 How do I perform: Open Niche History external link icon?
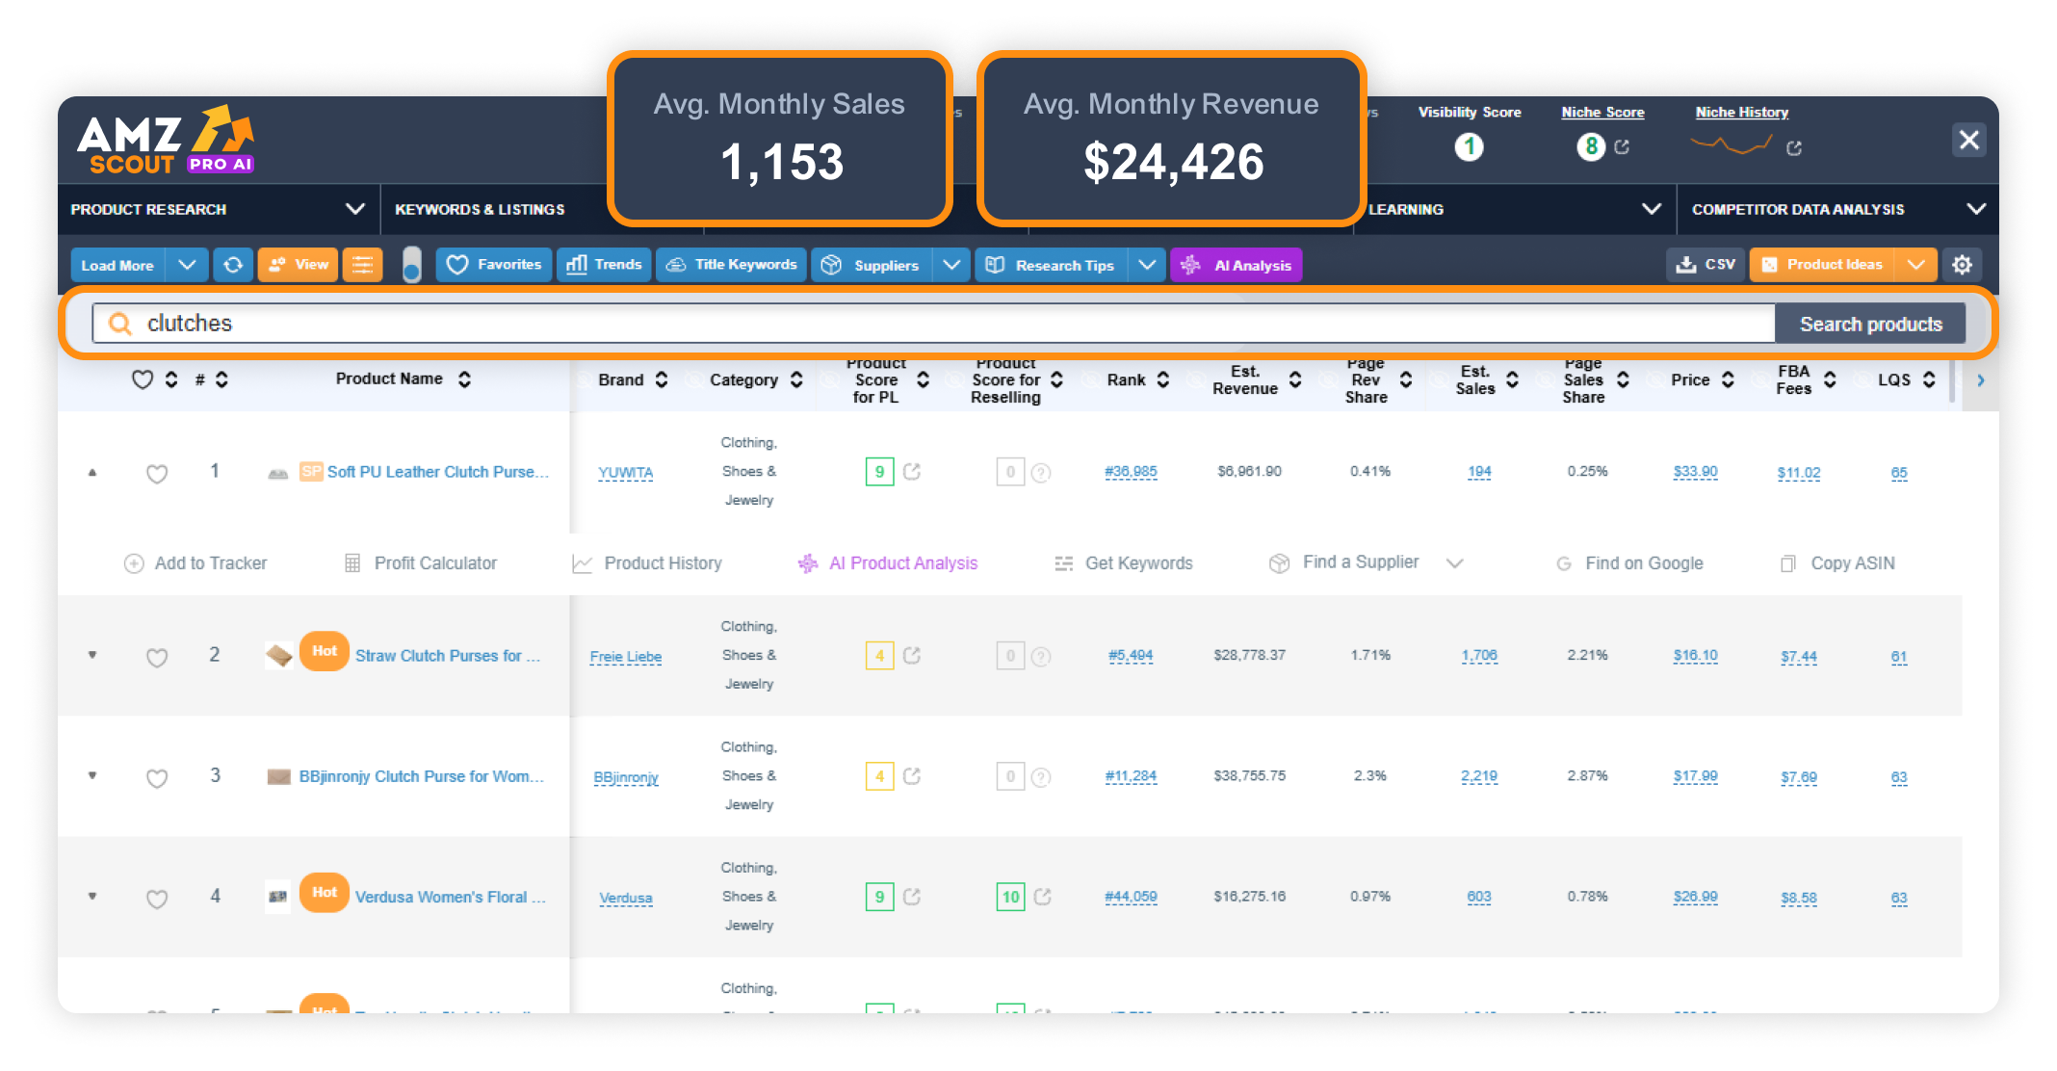tap(1794, 148)
